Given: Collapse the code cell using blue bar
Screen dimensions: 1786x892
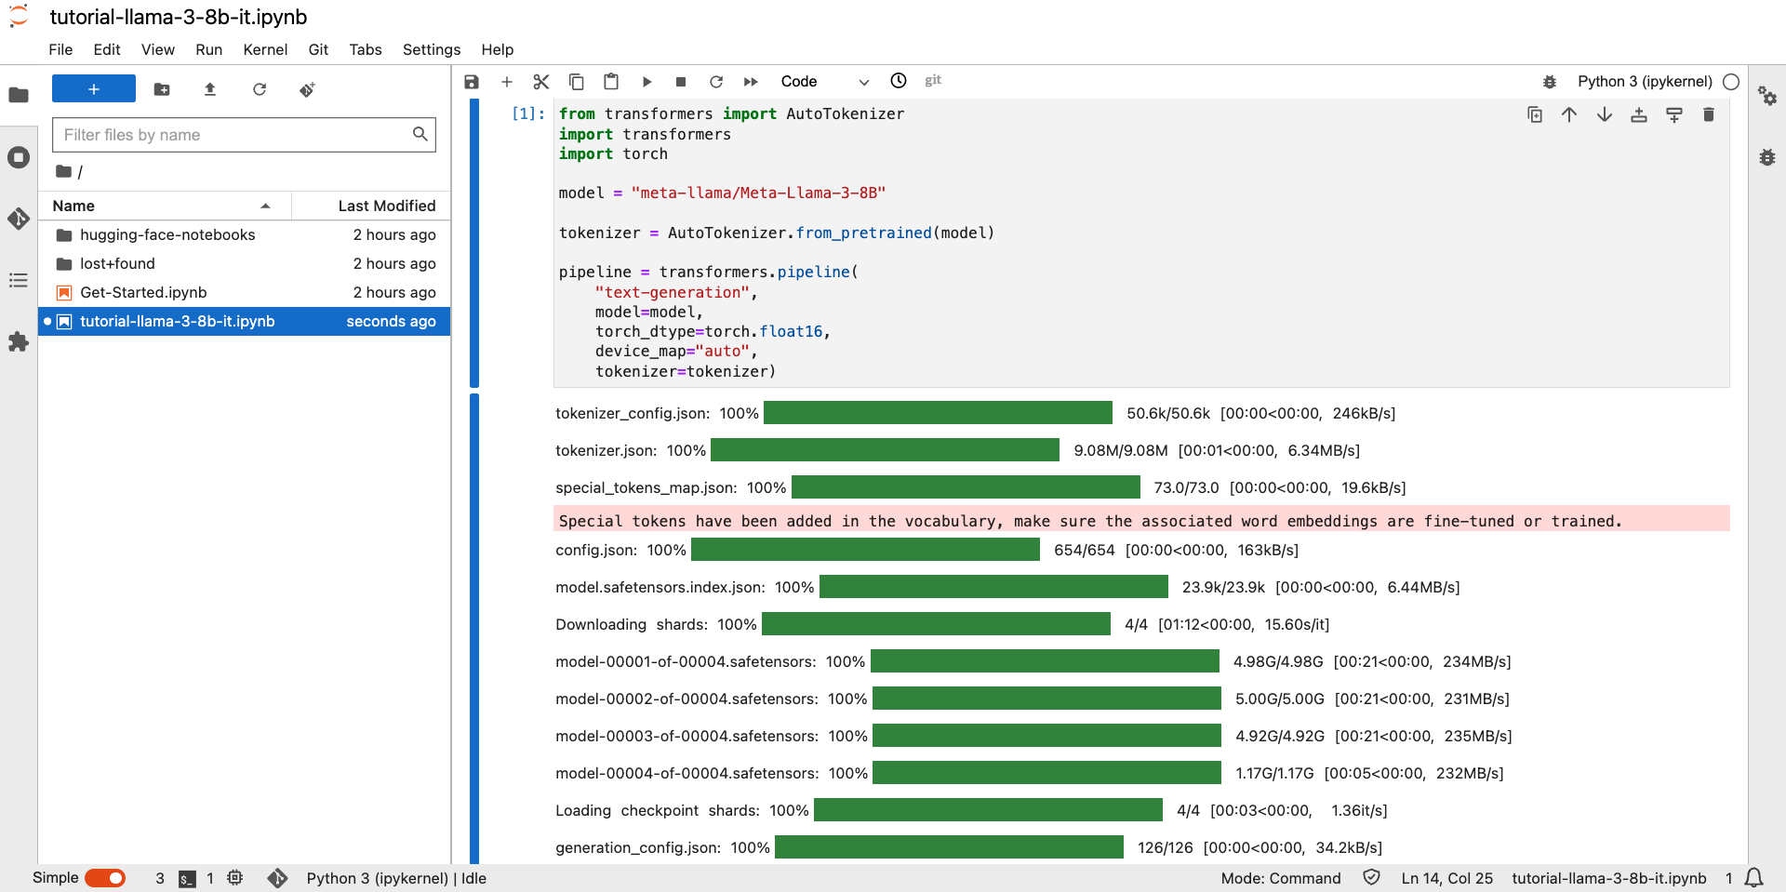Looking at the screenshot, I should click(x=474, y=244).
